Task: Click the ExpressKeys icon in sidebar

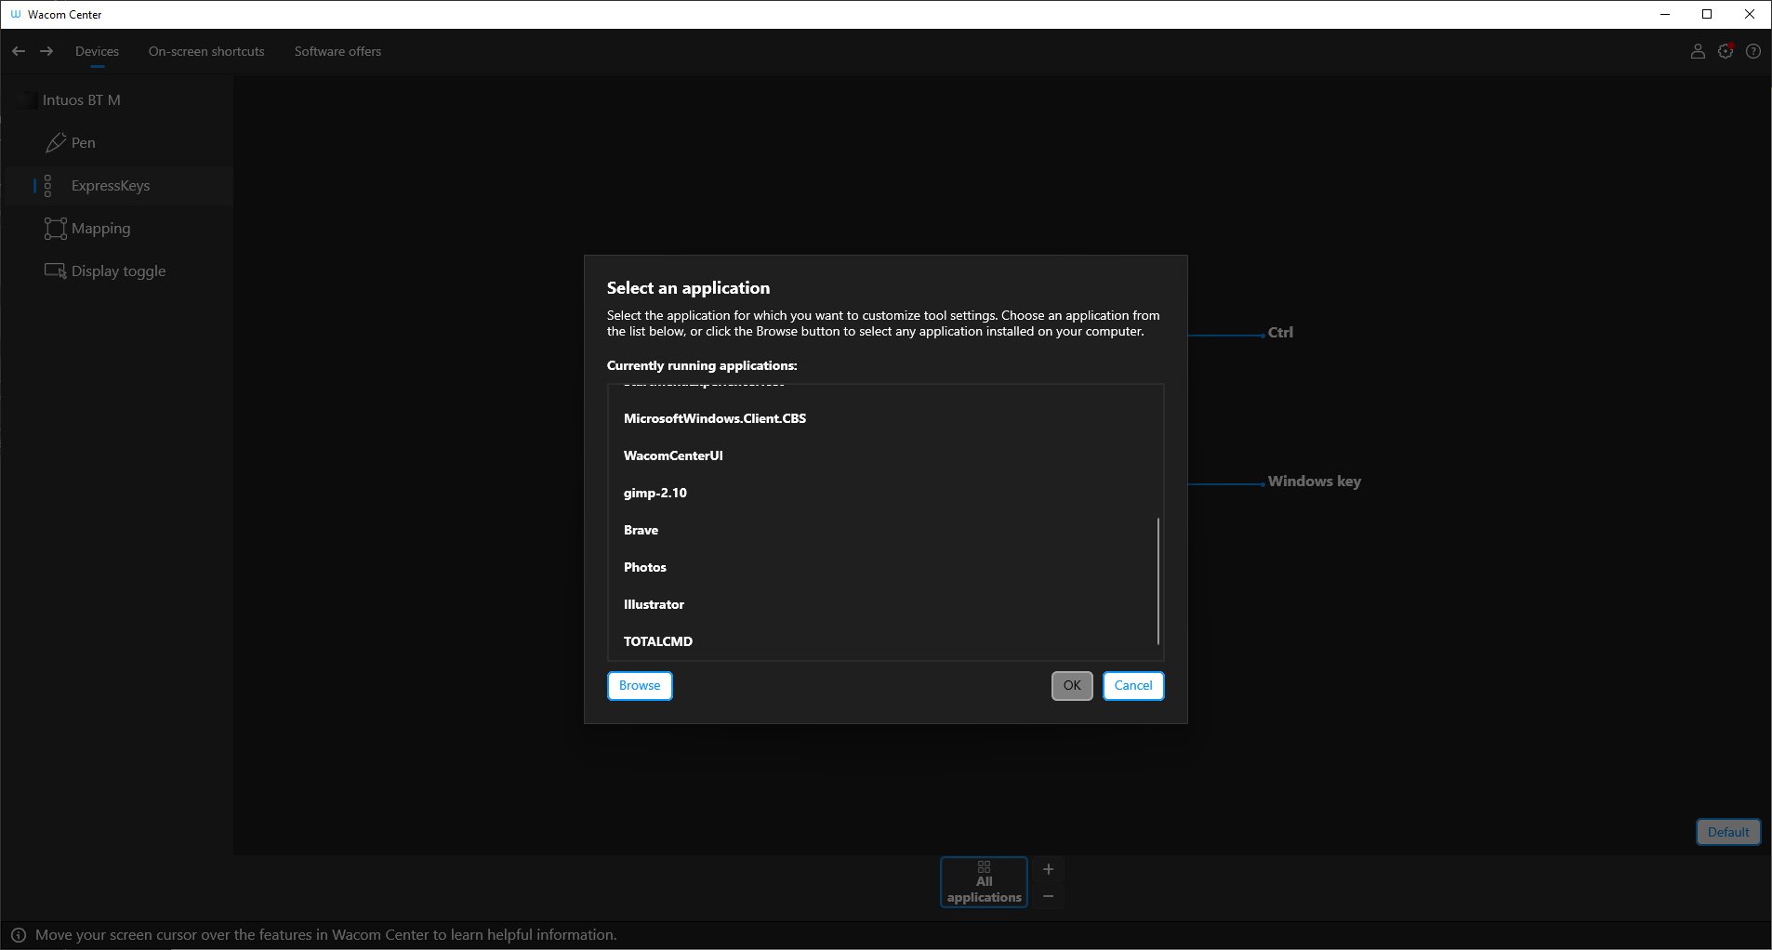Action: [x=47, y=186]
